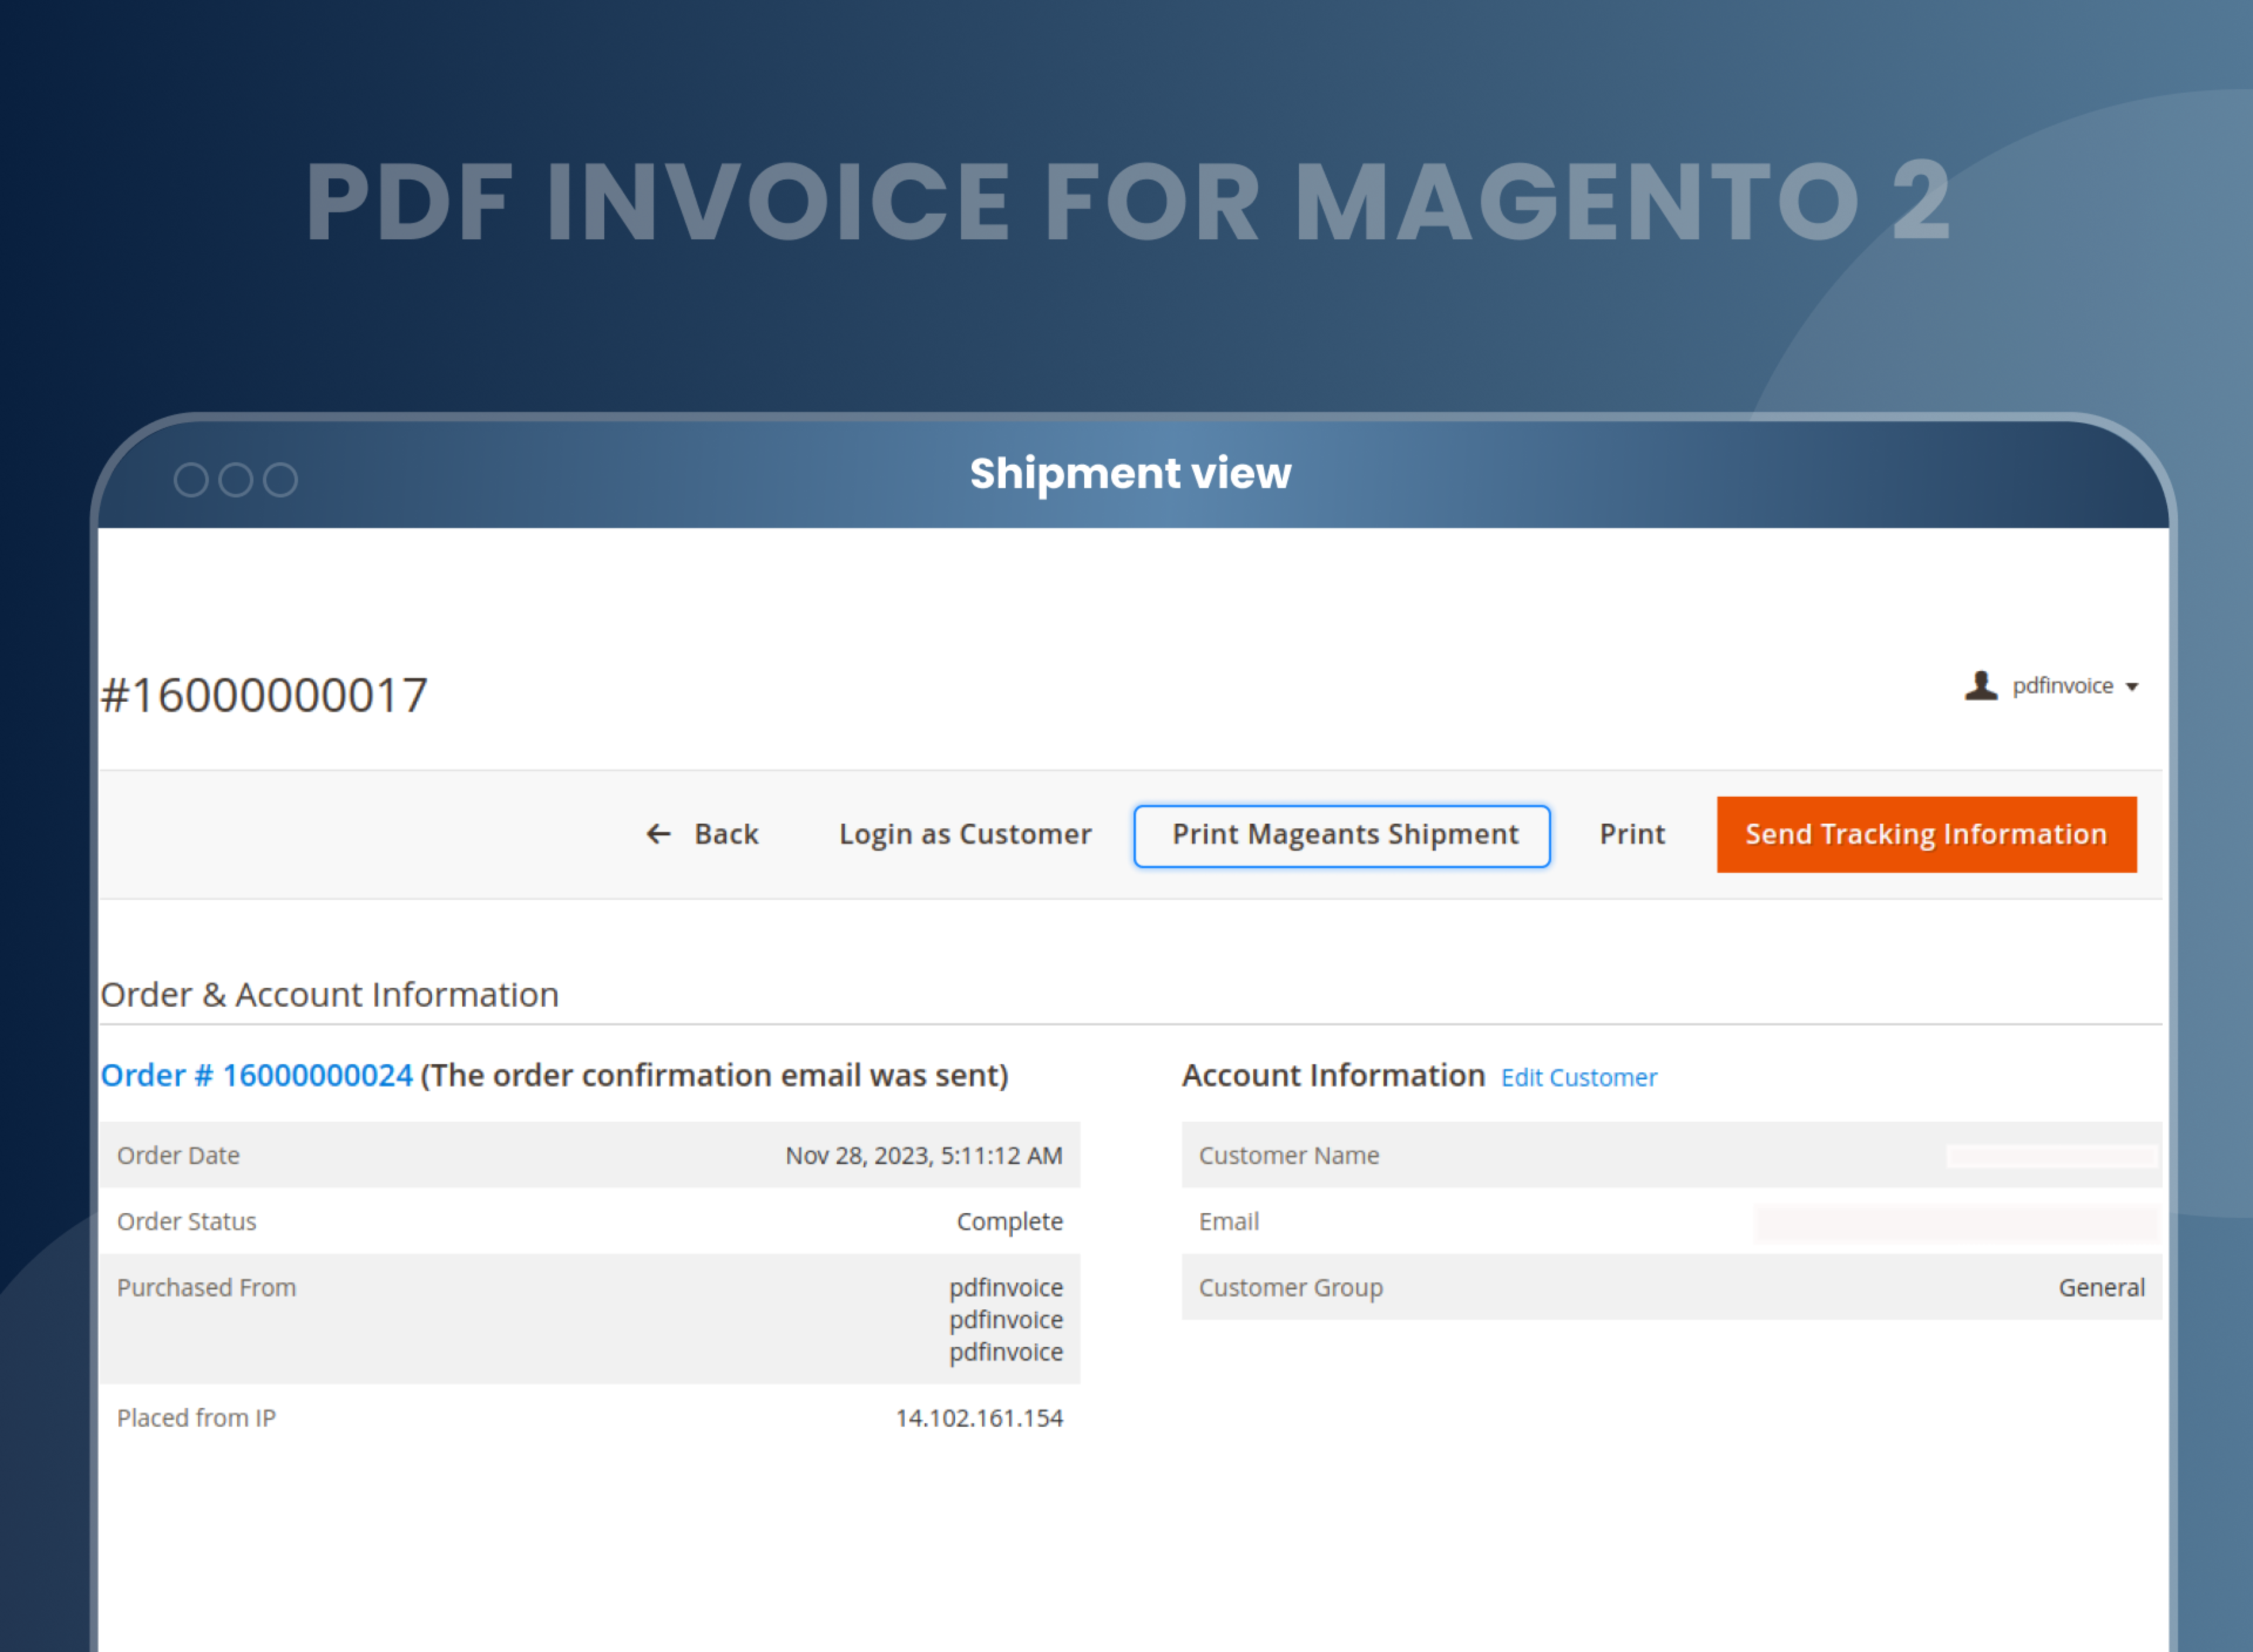2253x1652 pixels.
Task: Click the IP address 14.102.161.154
Action: [x=979, y=1417]
